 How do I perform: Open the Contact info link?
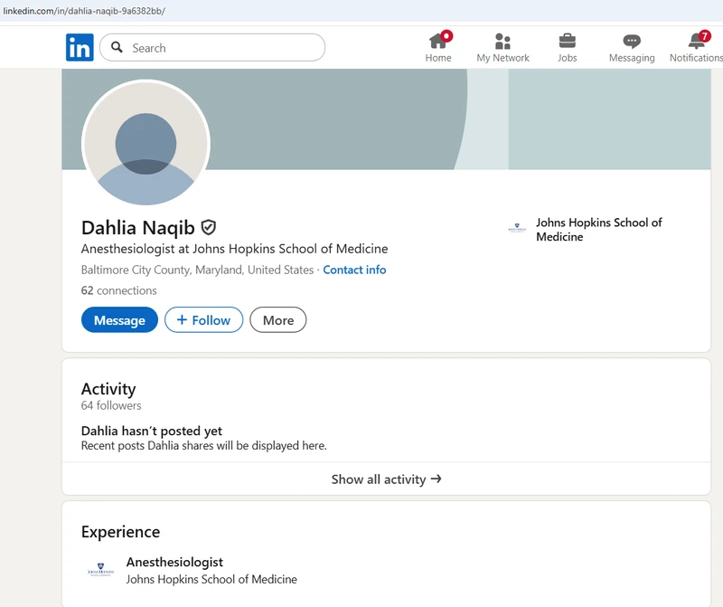click(354, 270)
